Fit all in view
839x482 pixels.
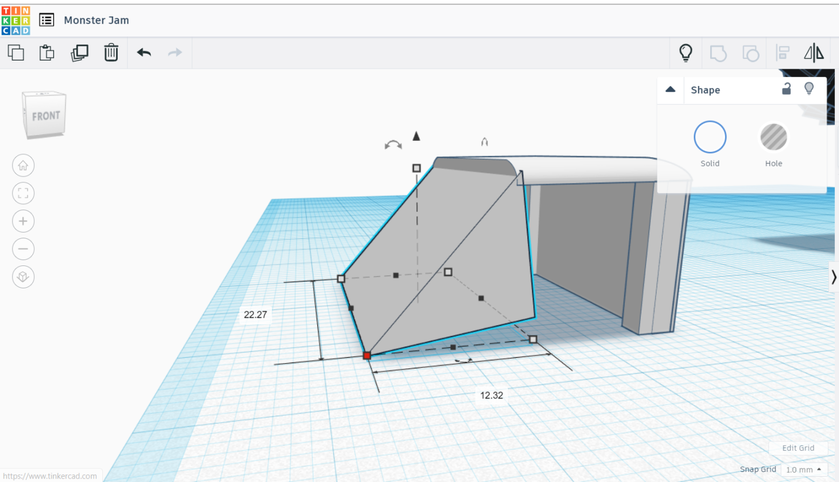(x=24, y=193)
